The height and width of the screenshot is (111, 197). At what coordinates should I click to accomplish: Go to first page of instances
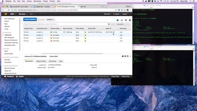[112, 24]
